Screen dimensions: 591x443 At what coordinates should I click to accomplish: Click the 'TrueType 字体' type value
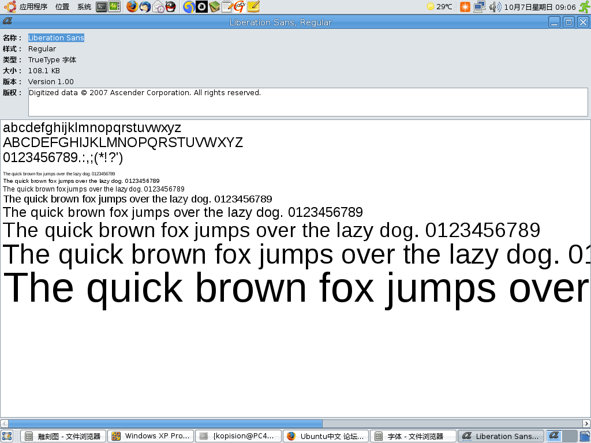[52, 59]
